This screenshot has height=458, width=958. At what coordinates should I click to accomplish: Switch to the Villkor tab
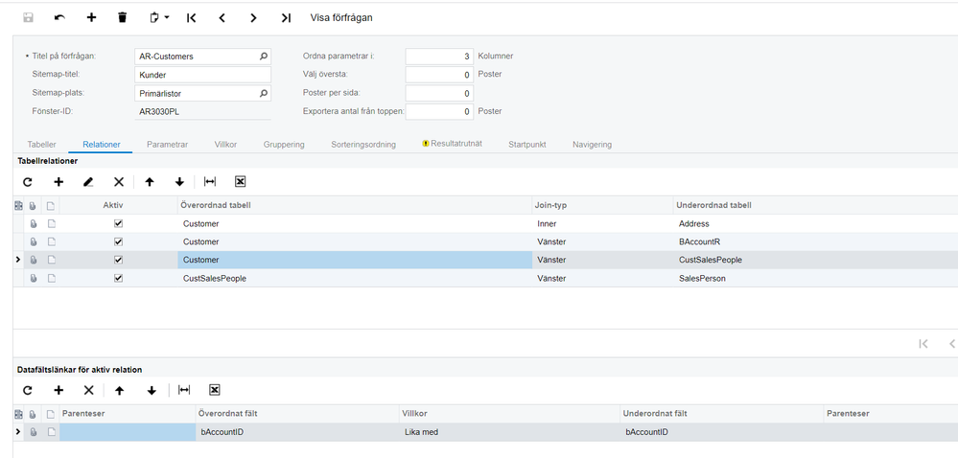225,144
